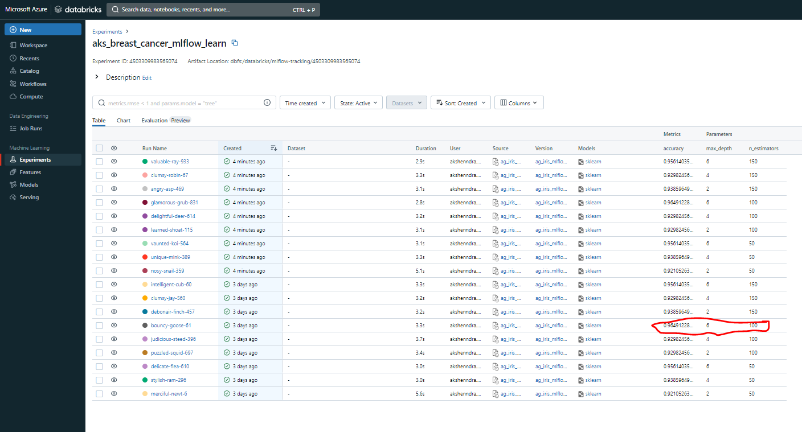Open Catalog in sidebar
Viewport: 802px width, 432px height.
(x=29, y=71)
